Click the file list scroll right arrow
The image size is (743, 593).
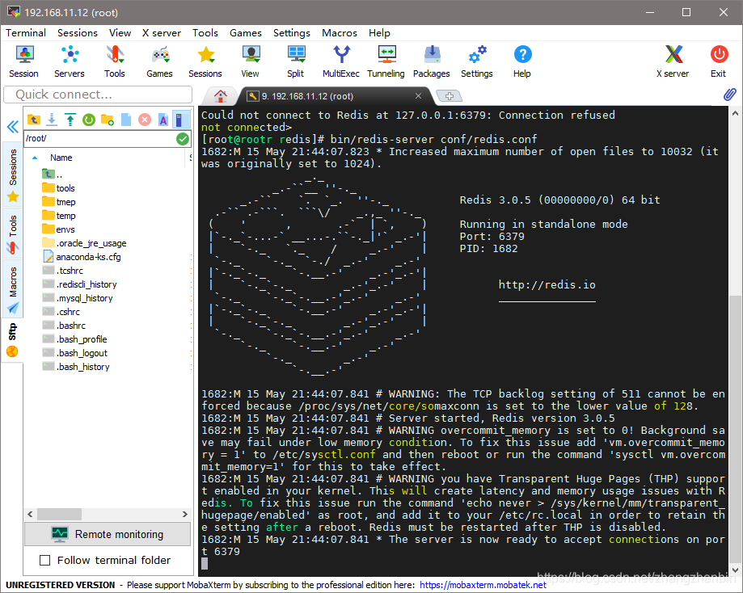pyautogui.click(x=185, y=515)
